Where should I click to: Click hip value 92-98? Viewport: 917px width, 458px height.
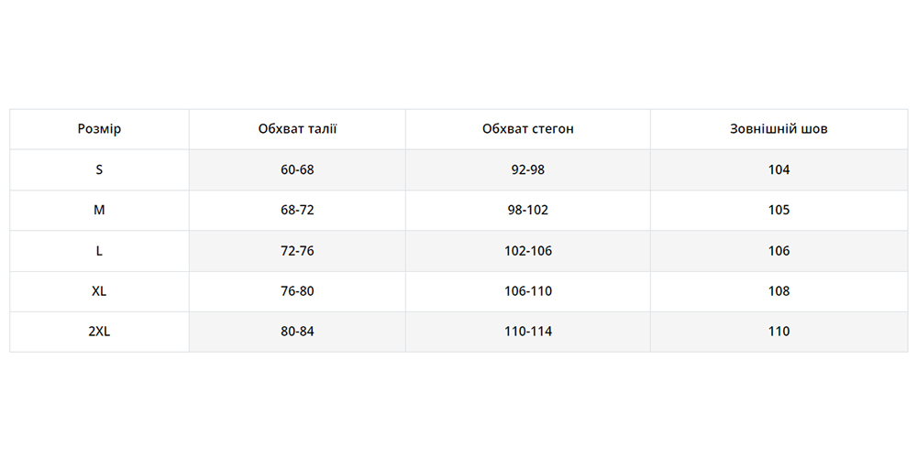pyautogui.click(x=528, y=169)
